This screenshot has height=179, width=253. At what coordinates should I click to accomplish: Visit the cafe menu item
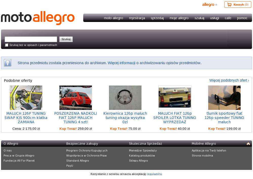[228, 18]
